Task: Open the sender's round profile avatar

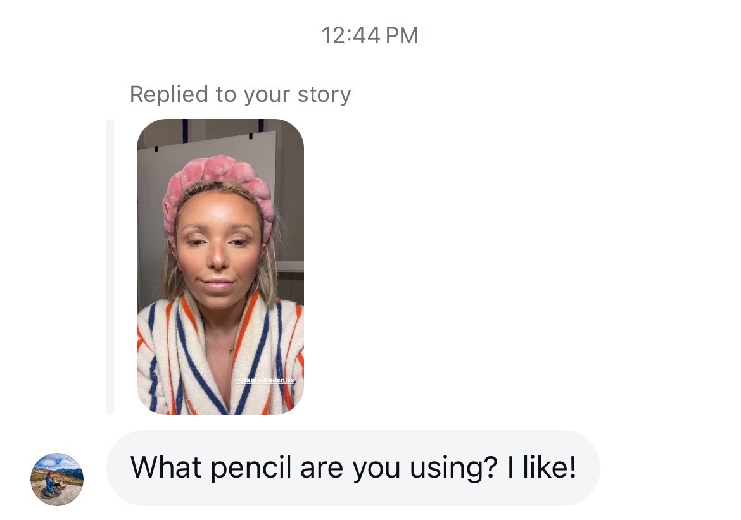Action: coord(57,479)
